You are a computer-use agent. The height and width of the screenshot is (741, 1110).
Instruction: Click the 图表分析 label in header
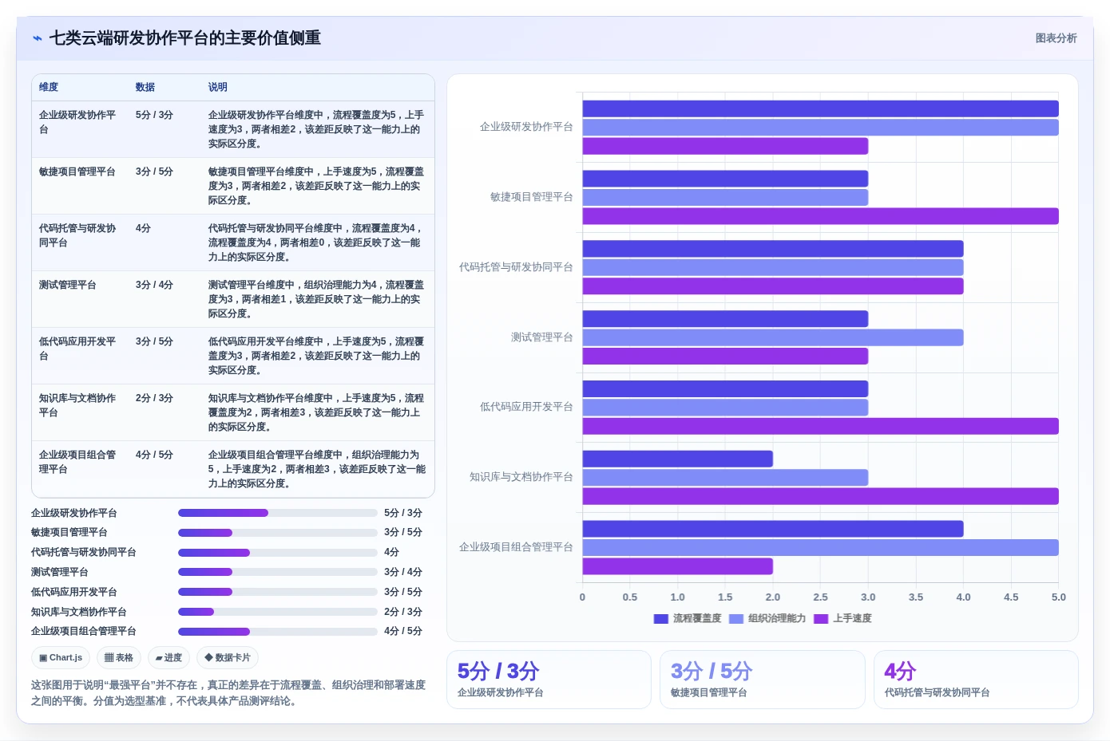coord(1056,38)
